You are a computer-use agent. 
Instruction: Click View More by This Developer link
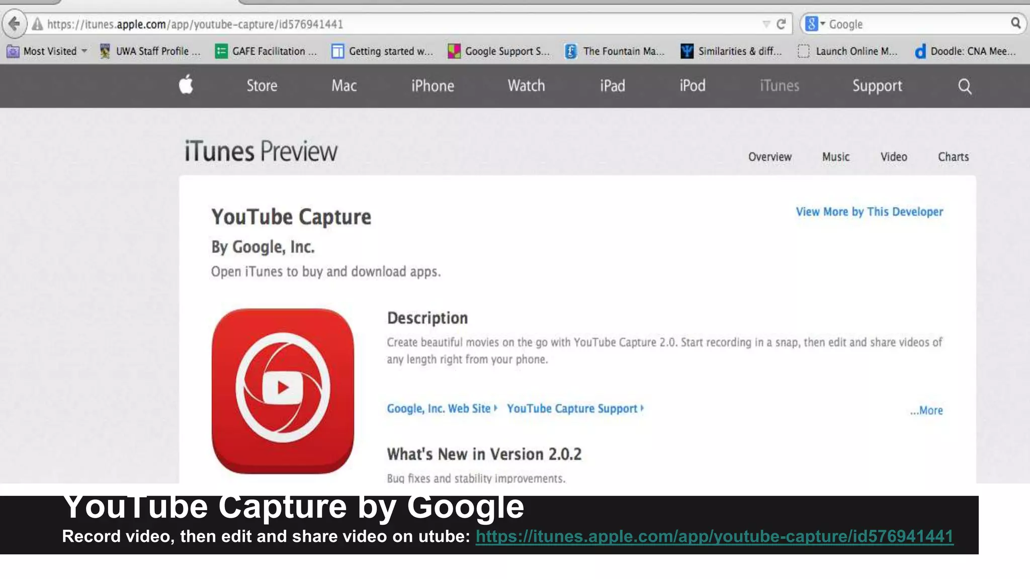point(869,212)
